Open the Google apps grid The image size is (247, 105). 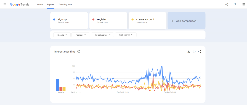pos(243,4)
